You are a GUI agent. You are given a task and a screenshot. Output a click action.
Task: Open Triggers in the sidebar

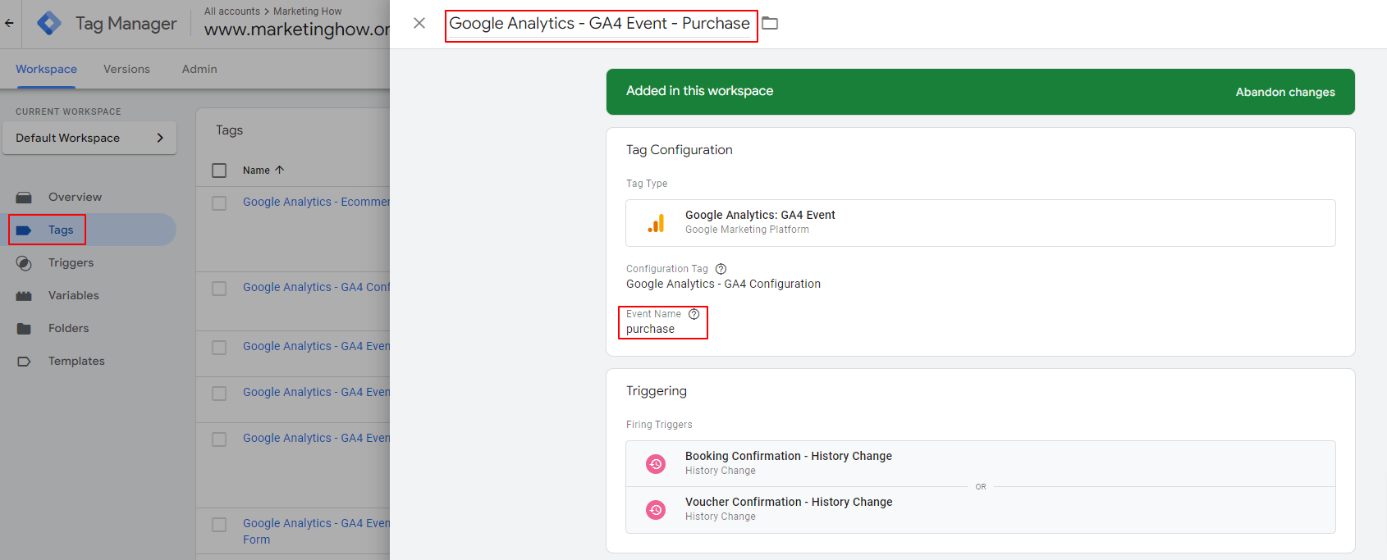coord(71,262)
